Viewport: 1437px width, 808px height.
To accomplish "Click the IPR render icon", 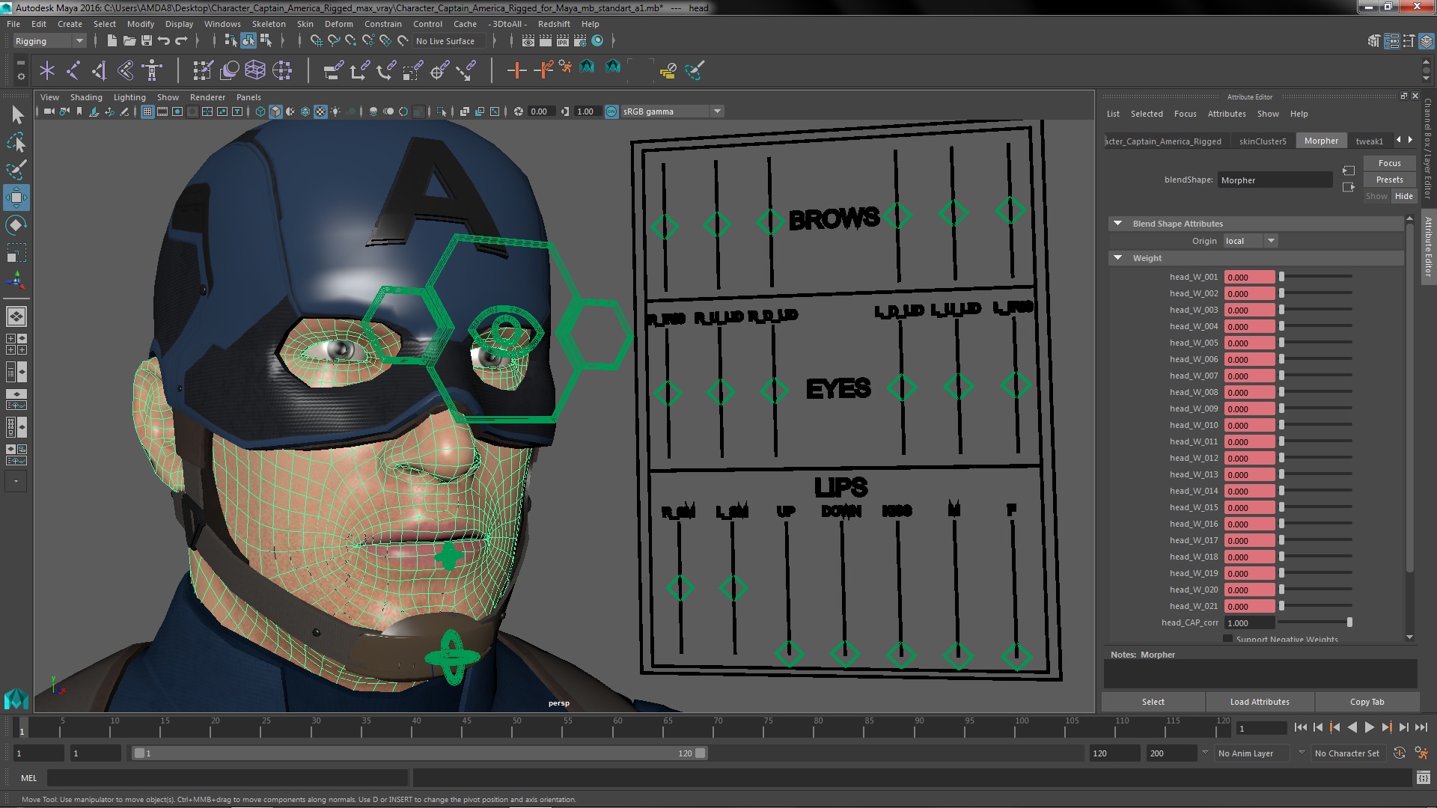I will 563,40.
